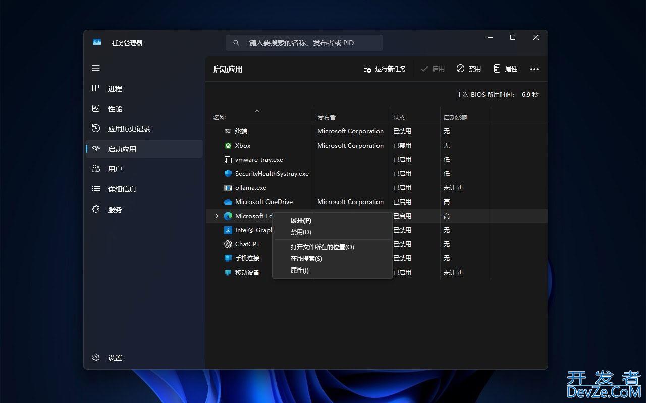
Task: Open the hamburger navigation menu
Action: 96,68
